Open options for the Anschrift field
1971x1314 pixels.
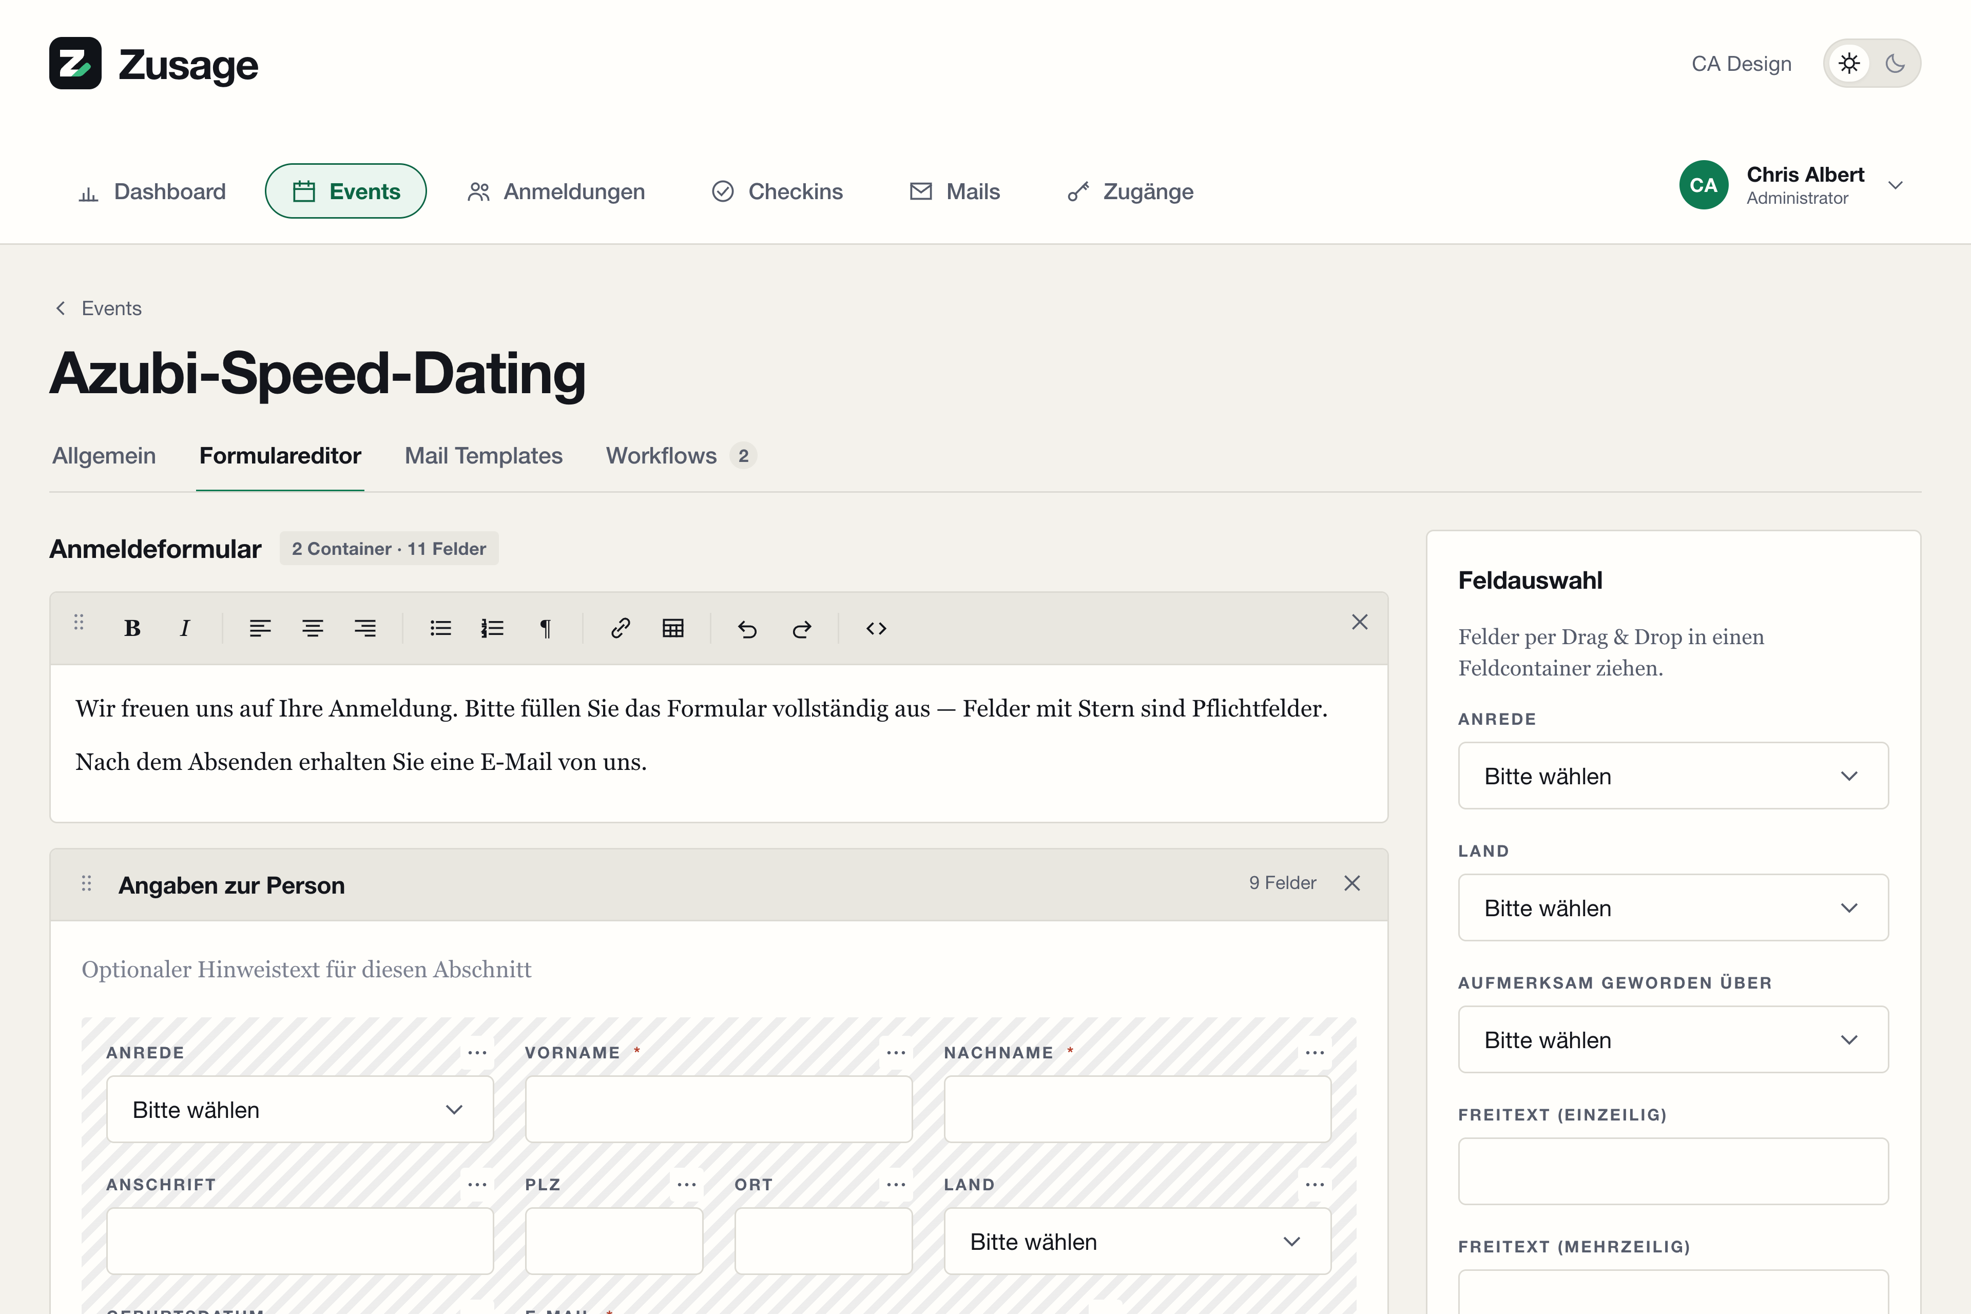pos(478,1185)
